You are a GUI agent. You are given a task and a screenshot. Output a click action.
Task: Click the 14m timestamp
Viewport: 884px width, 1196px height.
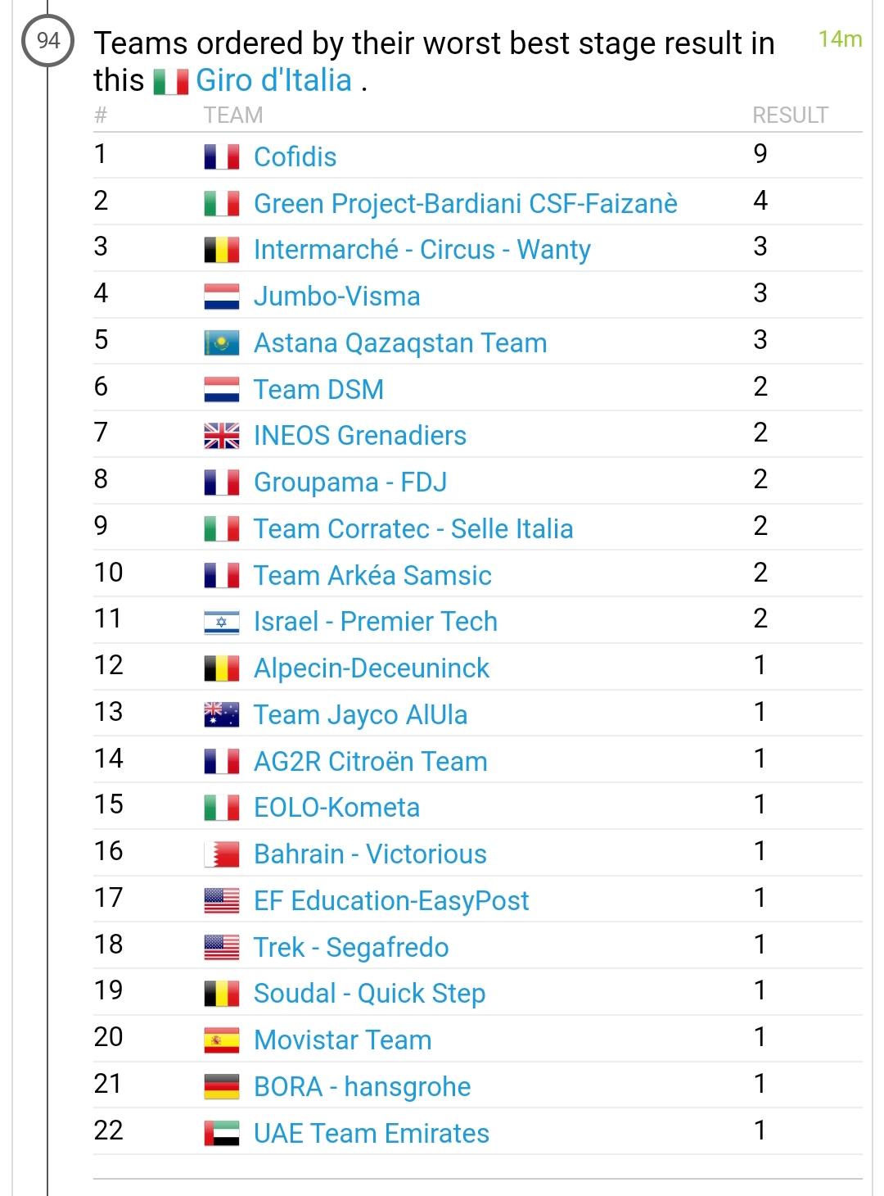[x=840, y=39]
